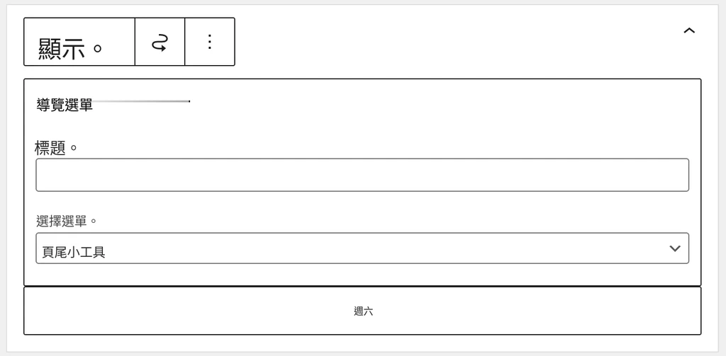726x356 pixels.
Task: Click the vertical ellipsis in the block toolbar
Action: point(210,42)
